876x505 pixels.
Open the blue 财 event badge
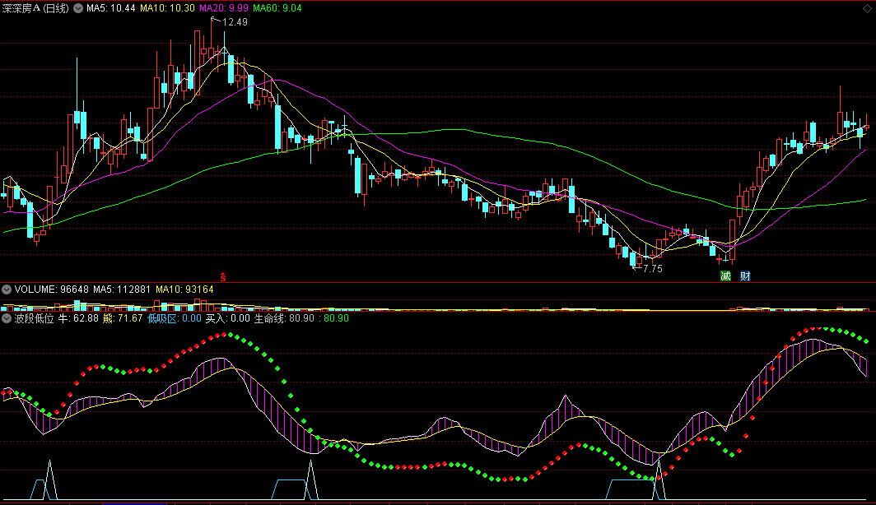[x=745, y=276]
